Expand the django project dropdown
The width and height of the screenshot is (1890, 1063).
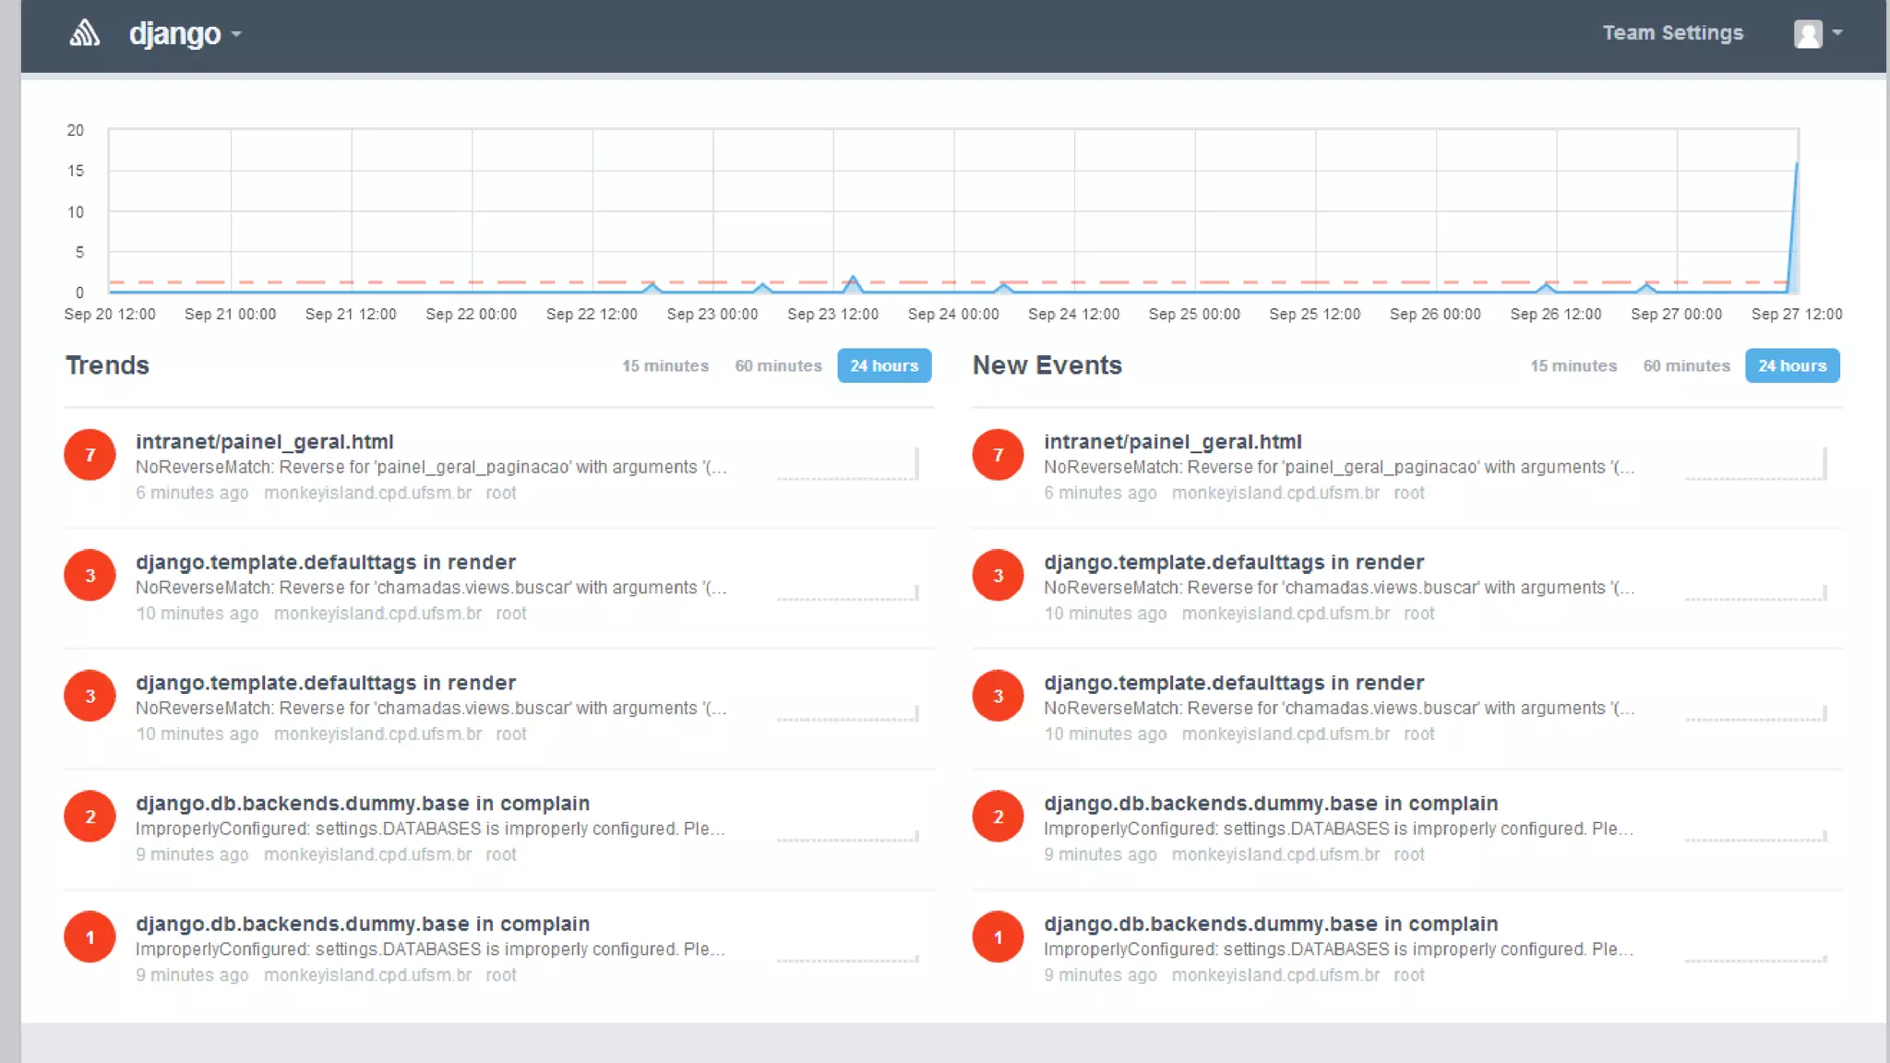click(185, 34)
